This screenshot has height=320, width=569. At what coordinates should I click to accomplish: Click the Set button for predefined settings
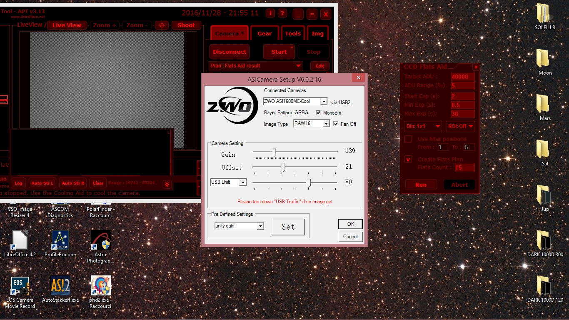pos(288,227)
